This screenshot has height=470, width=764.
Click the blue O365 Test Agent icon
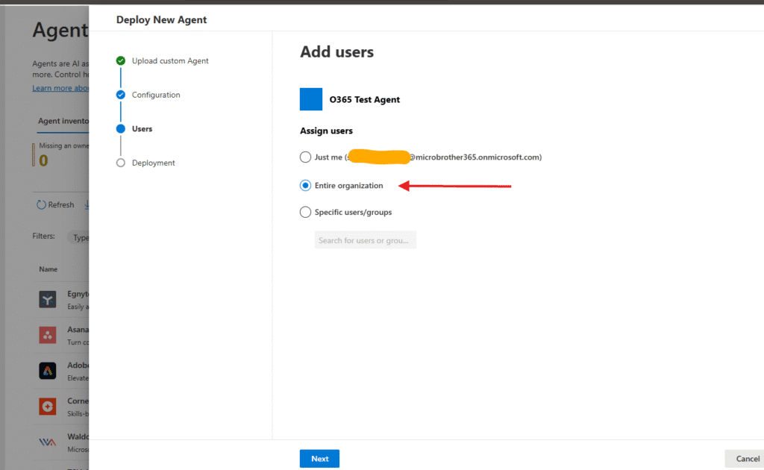311,99
